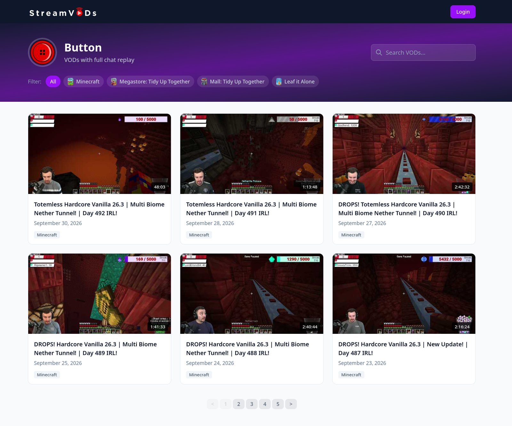512x426 pixels.
Task: Click the date September 27, 2026
Action: 362,223
